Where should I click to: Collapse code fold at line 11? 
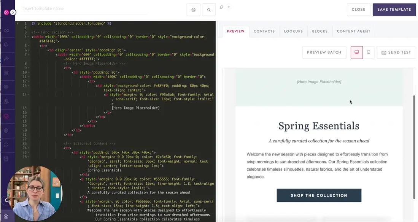tap(29, 77)
